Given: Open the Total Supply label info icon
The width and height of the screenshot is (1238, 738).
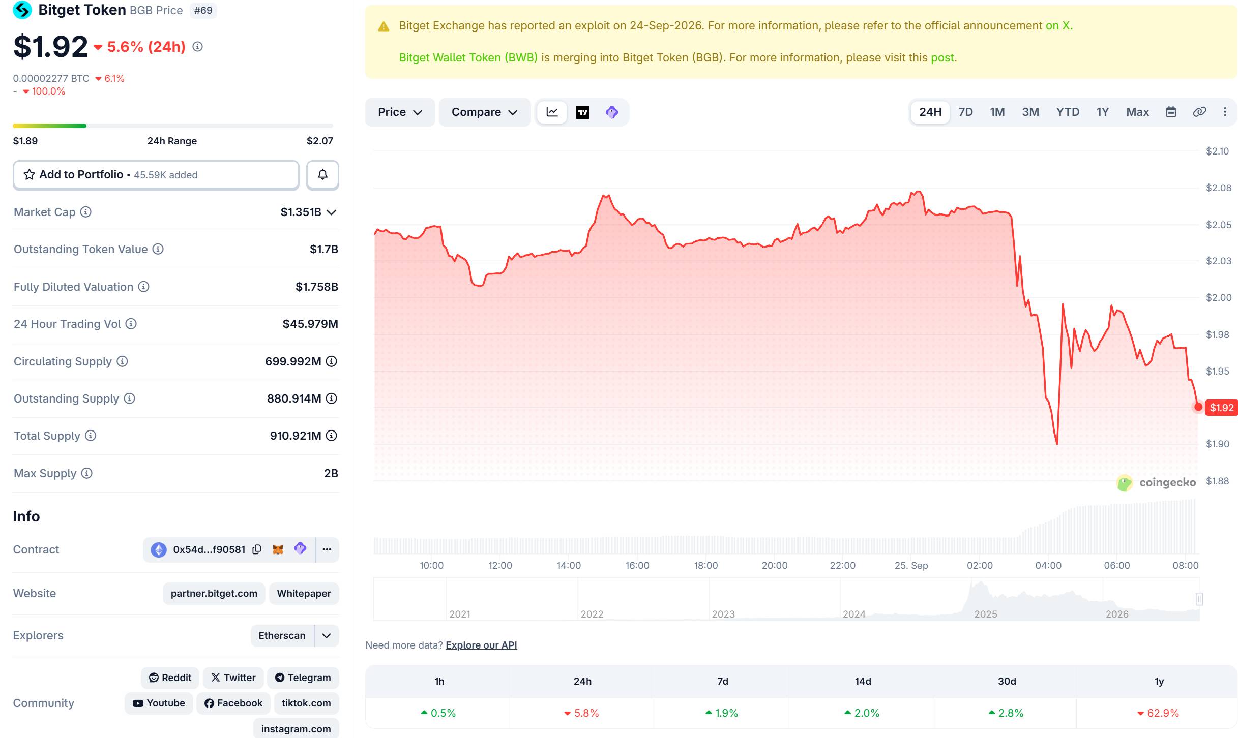Looking at the screenshot, I should click(91, 436).
